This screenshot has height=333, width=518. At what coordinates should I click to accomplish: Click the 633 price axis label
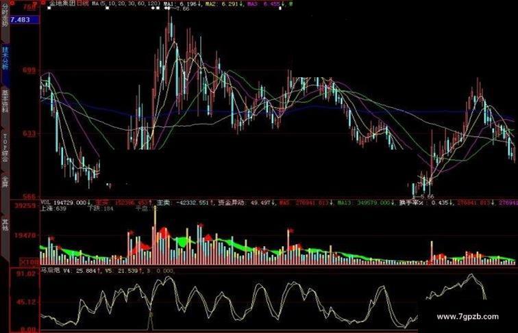(x=29, y=134)
